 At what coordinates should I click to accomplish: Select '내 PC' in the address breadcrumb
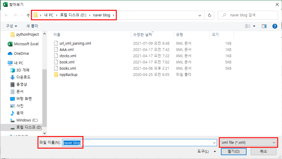pyautogui.click(x=49, y=15)
